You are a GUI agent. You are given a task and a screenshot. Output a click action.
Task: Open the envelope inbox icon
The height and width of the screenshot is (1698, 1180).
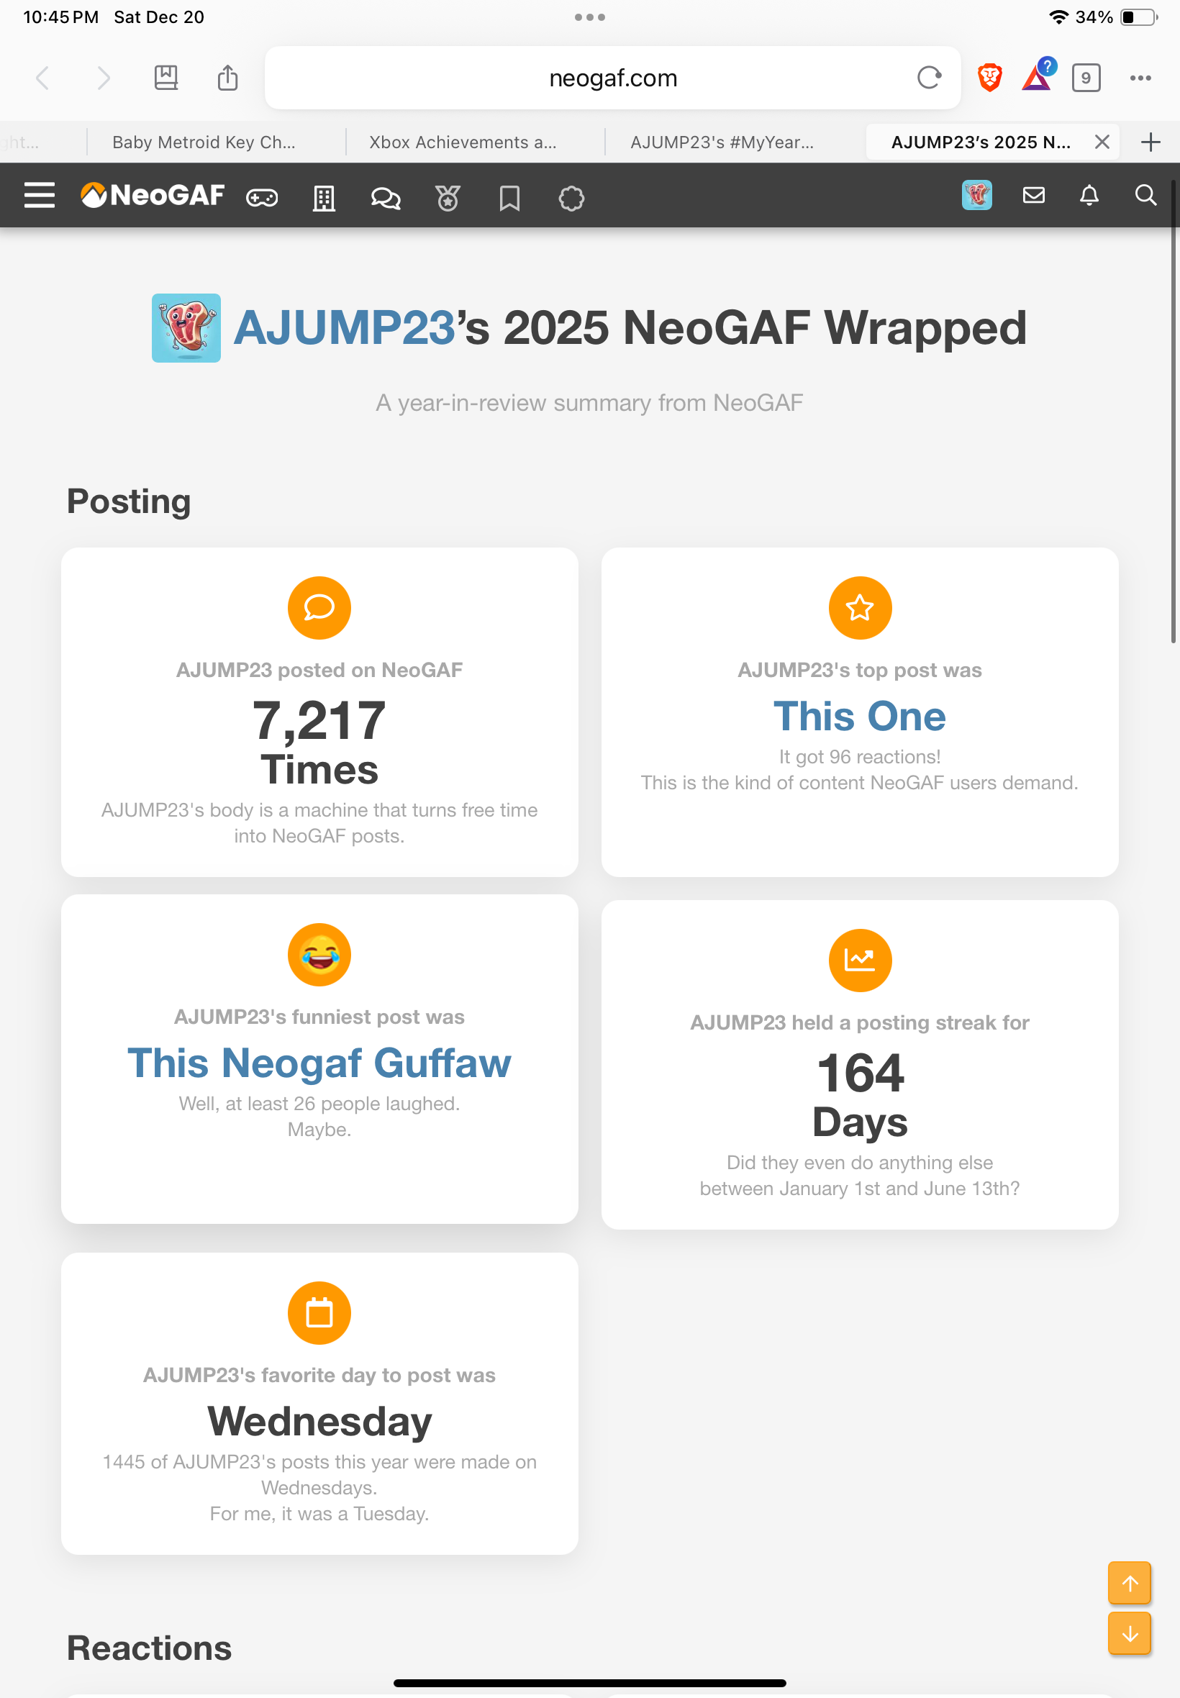[1033, 195]
